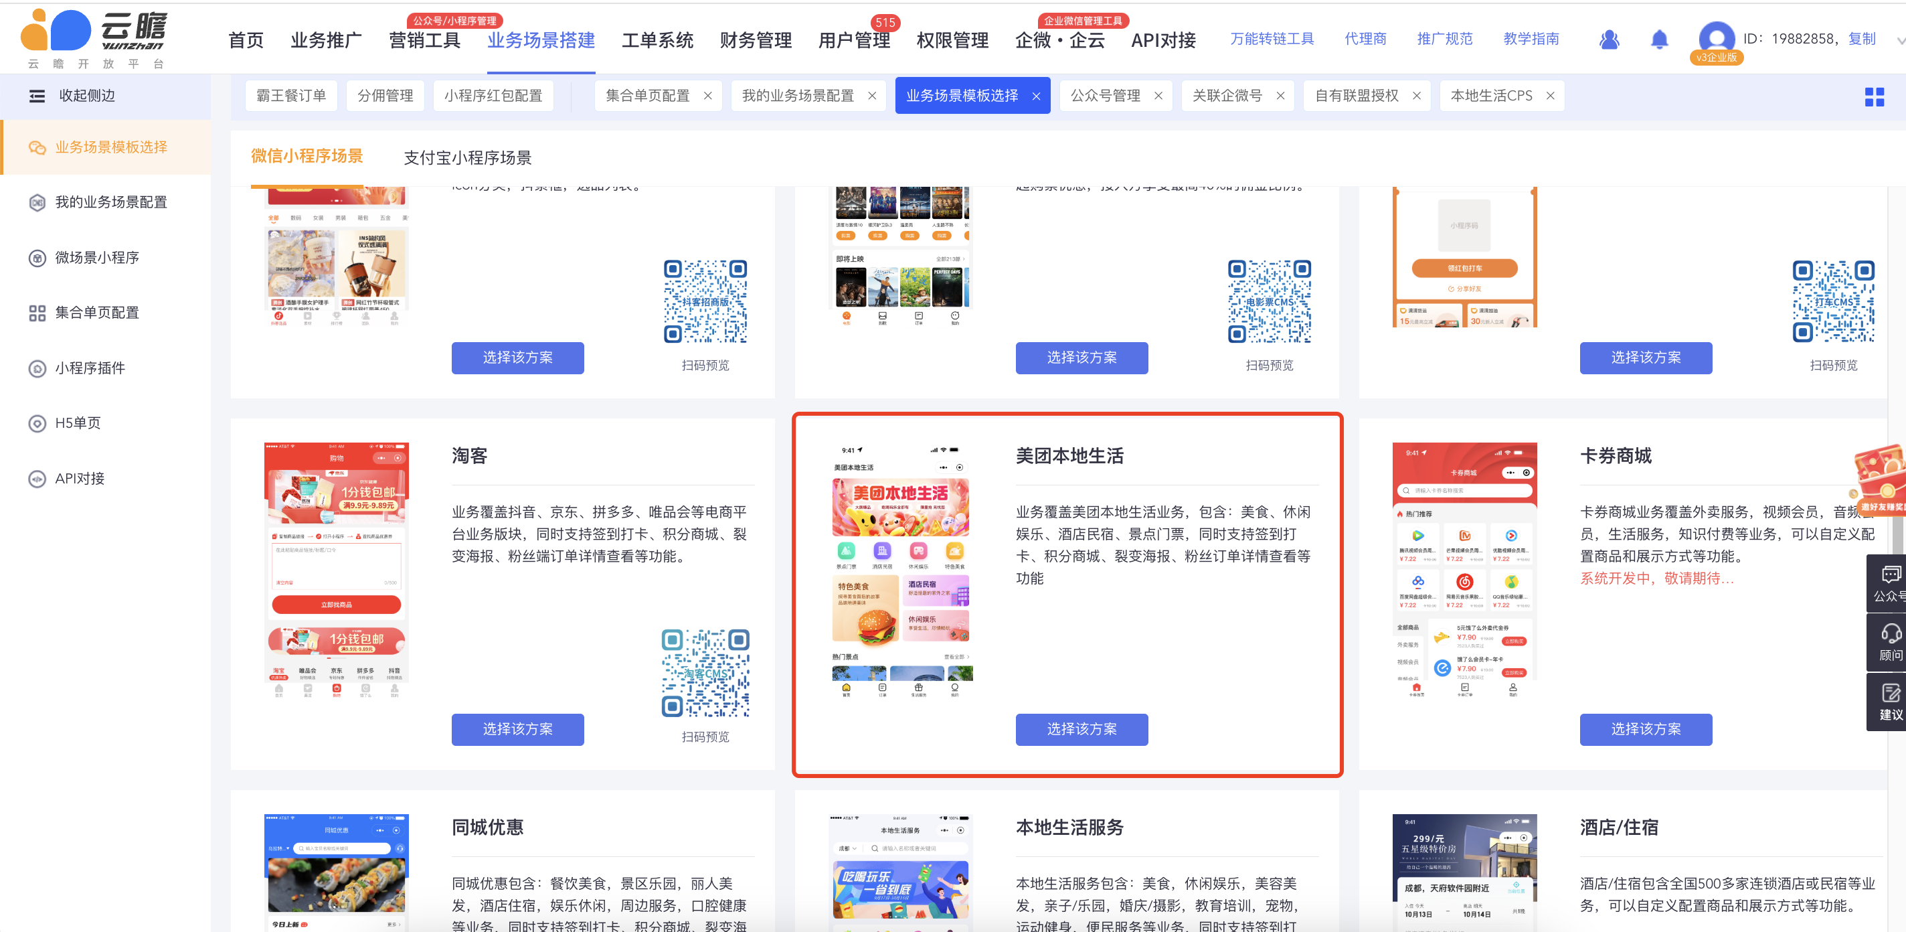Click the 淘客 template phone preview image
The width and height of the screenshot is (1906, 932).
(x=336, y=570)
